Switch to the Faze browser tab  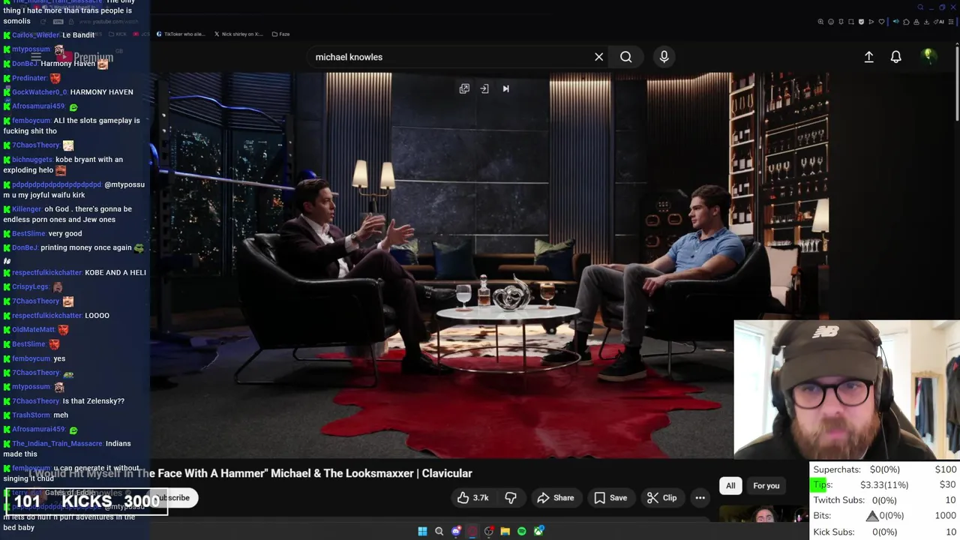click(281, 34)
